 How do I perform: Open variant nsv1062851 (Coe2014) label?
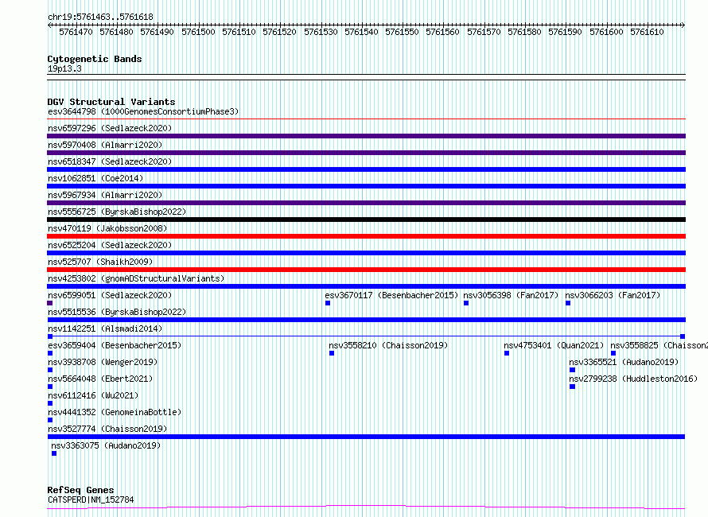coord(95,178)
